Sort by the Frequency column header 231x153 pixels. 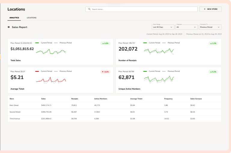[169, 99]
